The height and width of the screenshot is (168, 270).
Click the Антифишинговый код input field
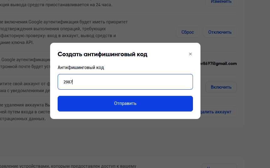pos(125,82)
